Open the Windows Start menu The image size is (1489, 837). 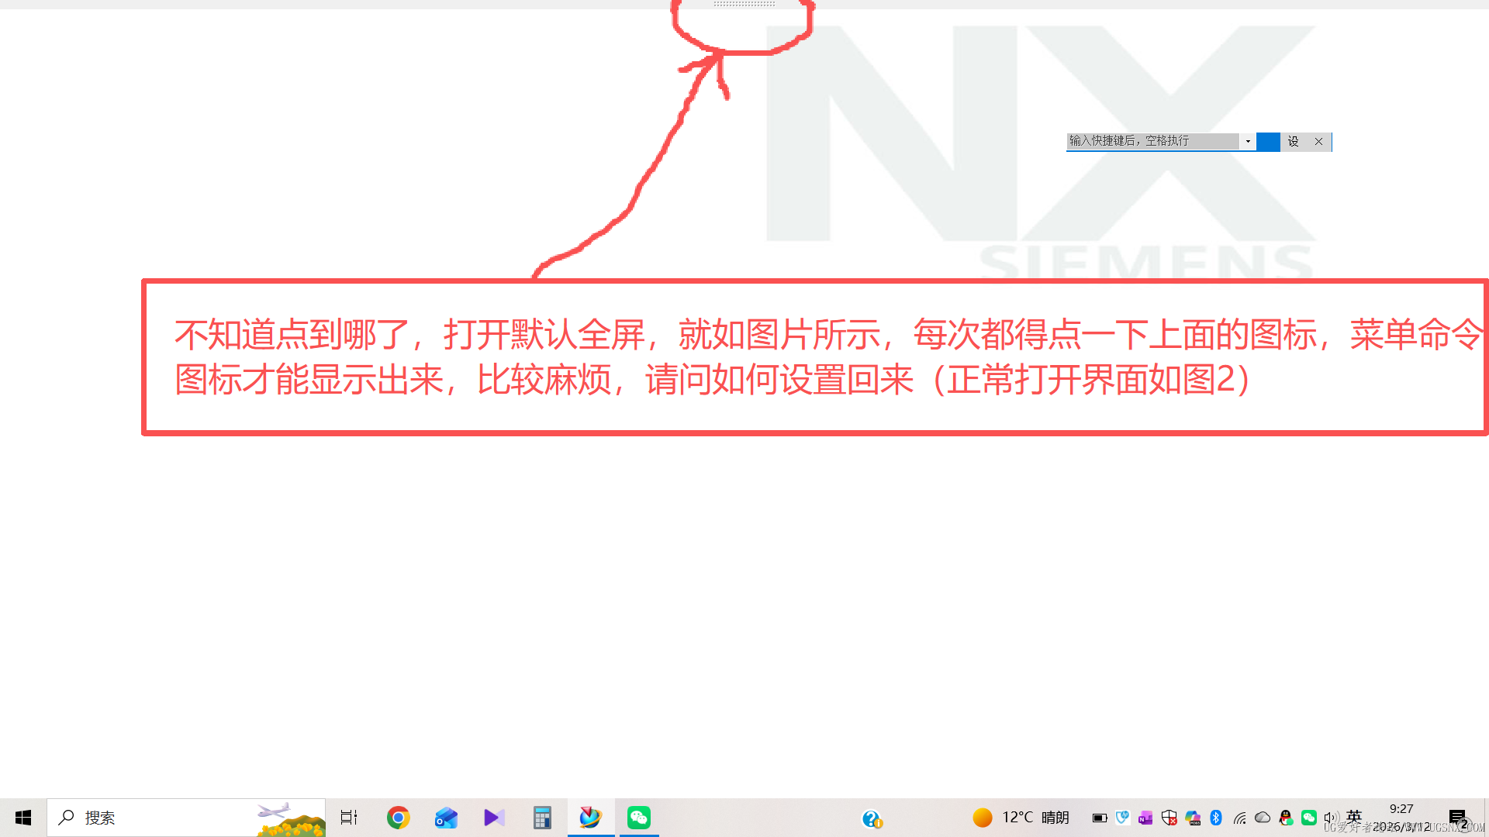click(23, 818)
